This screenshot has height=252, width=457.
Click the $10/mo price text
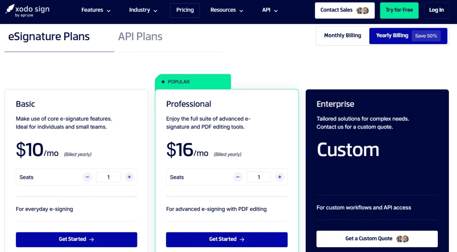pos(37,150)
